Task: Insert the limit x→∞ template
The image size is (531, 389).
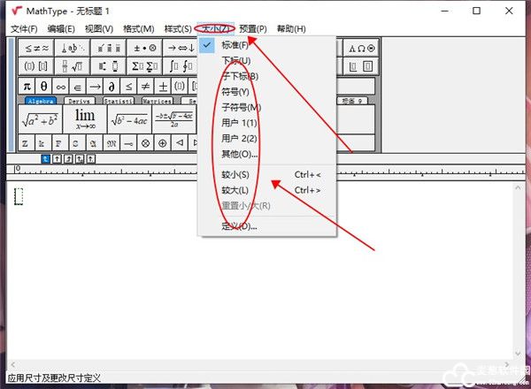Action: (x=84, y=117)
